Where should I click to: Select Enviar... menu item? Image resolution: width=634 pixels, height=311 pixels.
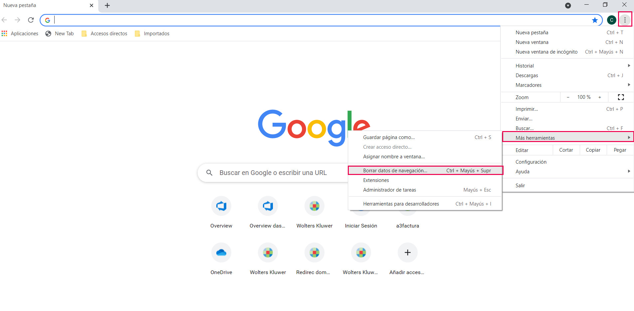(568, 119)
